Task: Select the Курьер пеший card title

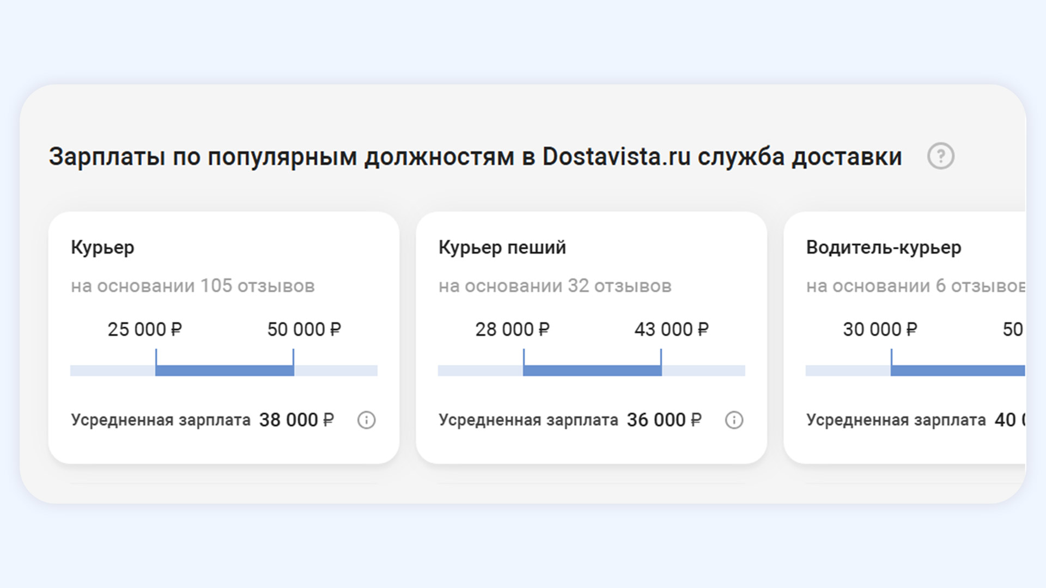Action: point(502,248)
